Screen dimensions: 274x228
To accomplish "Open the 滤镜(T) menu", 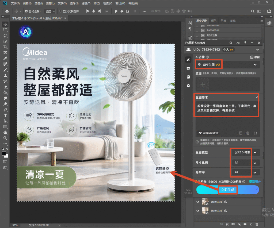I will coord(86,3).
